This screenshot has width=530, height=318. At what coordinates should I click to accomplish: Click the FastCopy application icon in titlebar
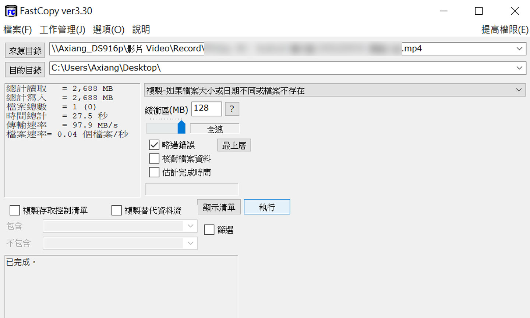click(11, 11)
